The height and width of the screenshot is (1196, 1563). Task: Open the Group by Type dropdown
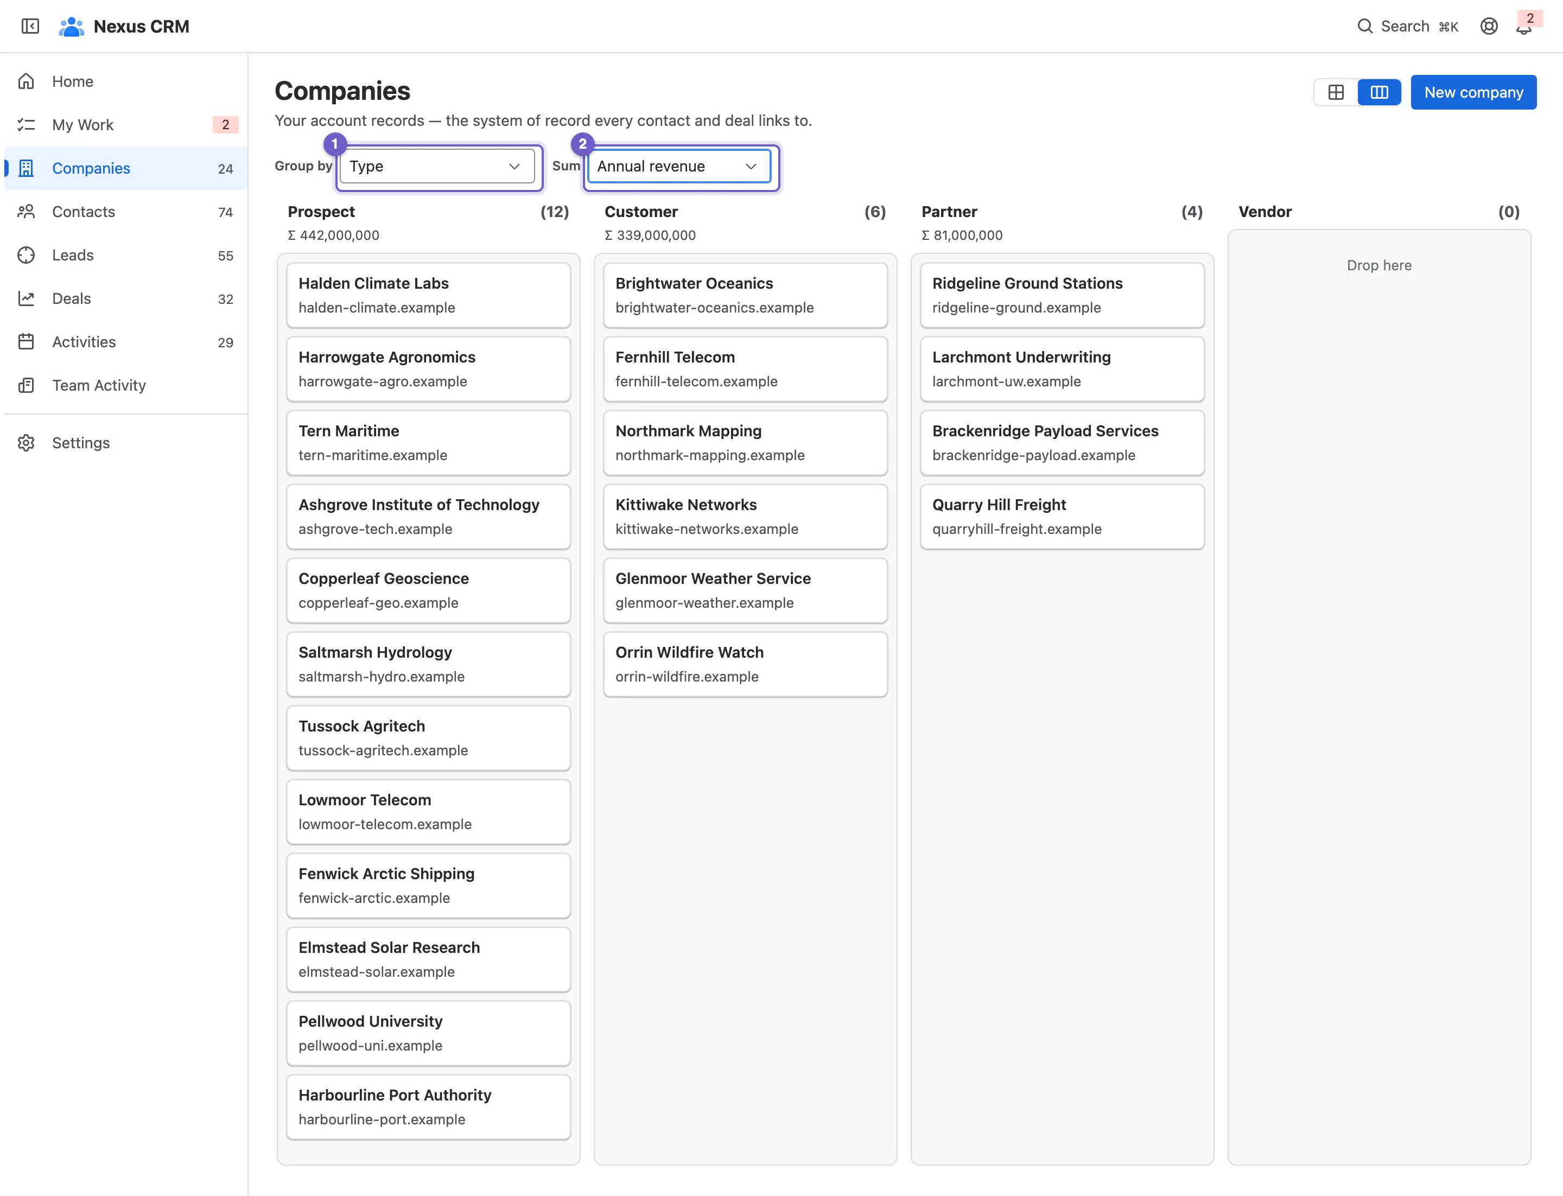click(437, 166)
